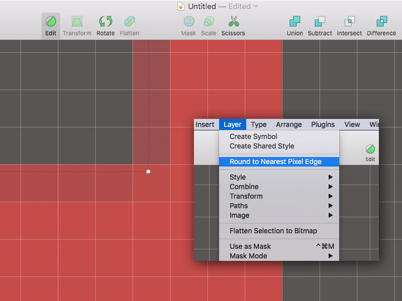Choose Create Symbol menu entry
The image size is (402, 301).
(x=279, y=136)
